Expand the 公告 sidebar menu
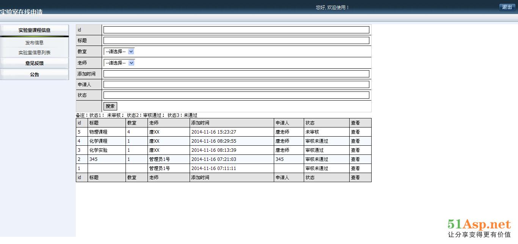 (x=35, y=75)
